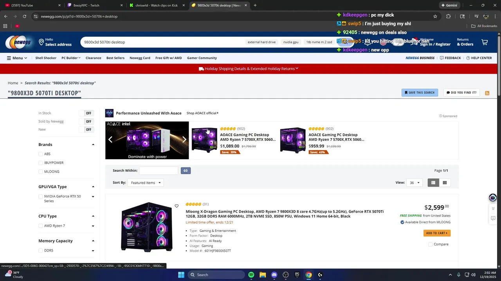Toggle the New condition filter
Screen dimensions: 501x281
[86, 130]
